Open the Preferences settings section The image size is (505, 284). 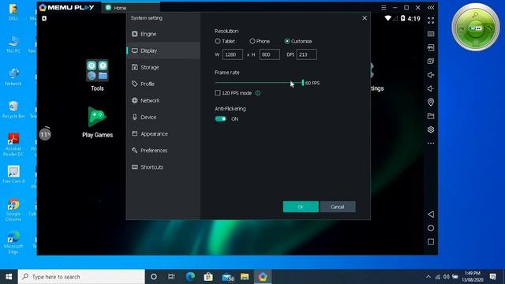pyautogui.click(x=163, y=151)
